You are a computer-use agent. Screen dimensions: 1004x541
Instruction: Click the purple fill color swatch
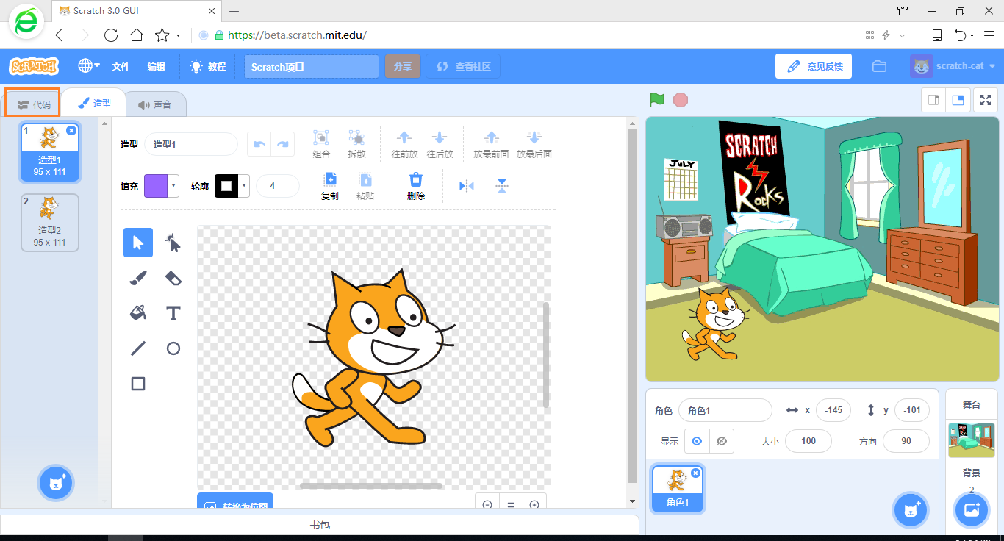point(157,186)
